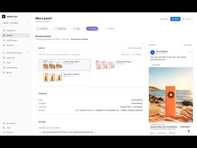Switch launch platform to TikTok
The image size is (197, 148).
(x=187, y=19)
